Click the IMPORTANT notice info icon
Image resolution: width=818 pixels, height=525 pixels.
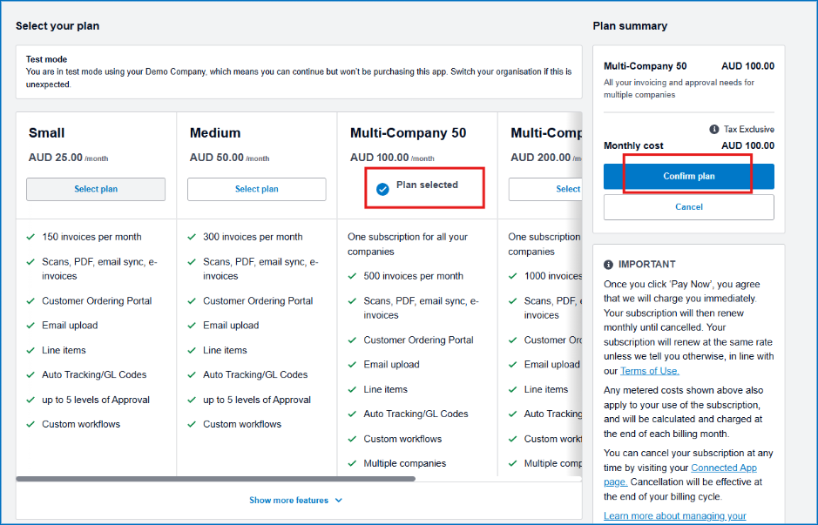pyautogui.click(x=608, y=265)
